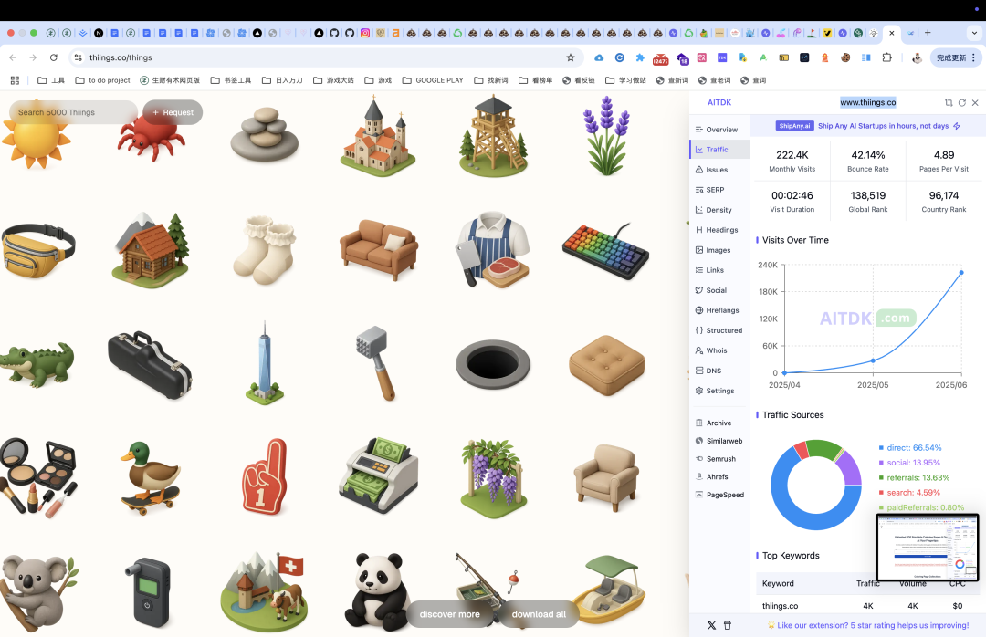Select the log cabin thing
The image size is (986, 637).
click(x=151, y=250)
